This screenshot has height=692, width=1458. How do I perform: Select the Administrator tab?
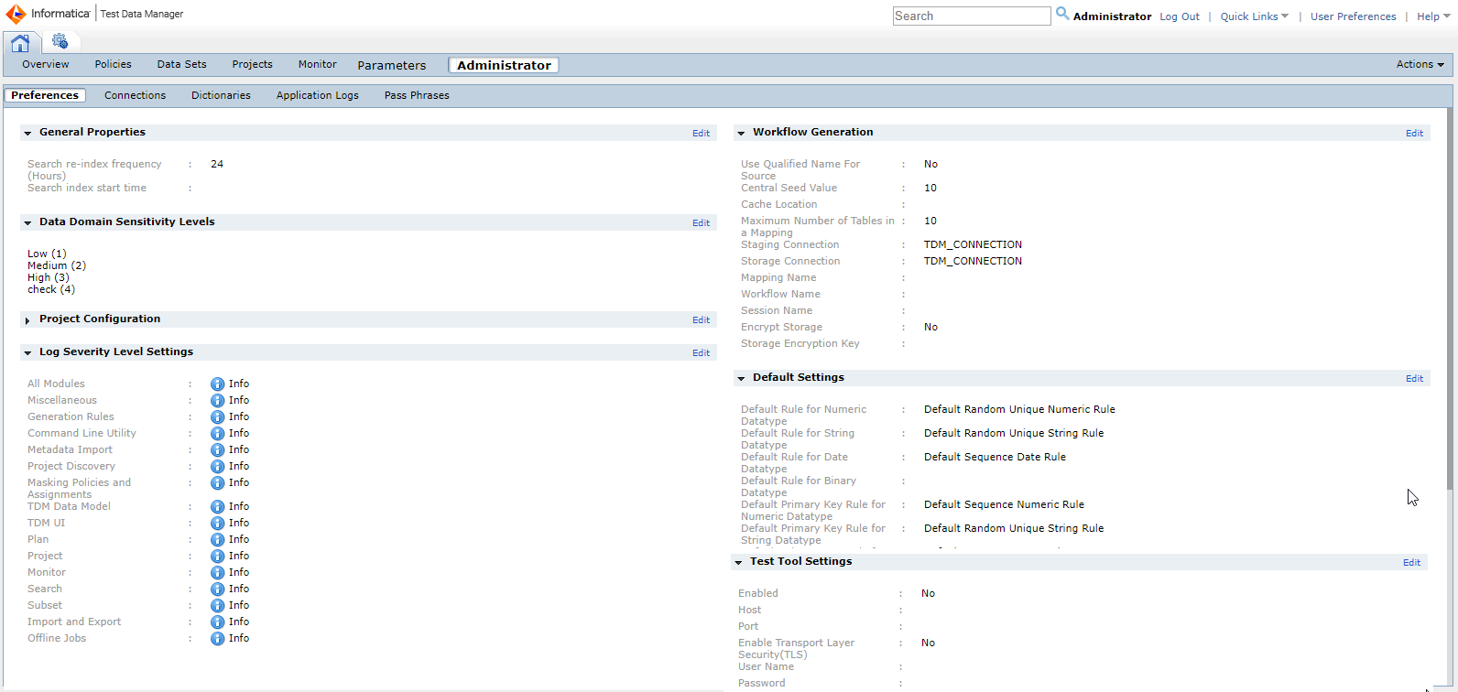pos(504,65)
